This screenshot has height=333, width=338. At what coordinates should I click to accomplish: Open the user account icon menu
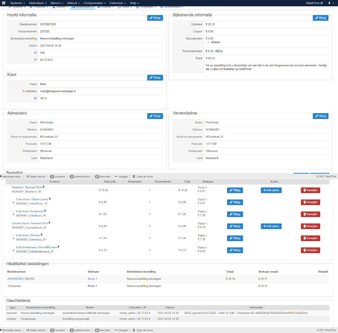click(330, 3)
